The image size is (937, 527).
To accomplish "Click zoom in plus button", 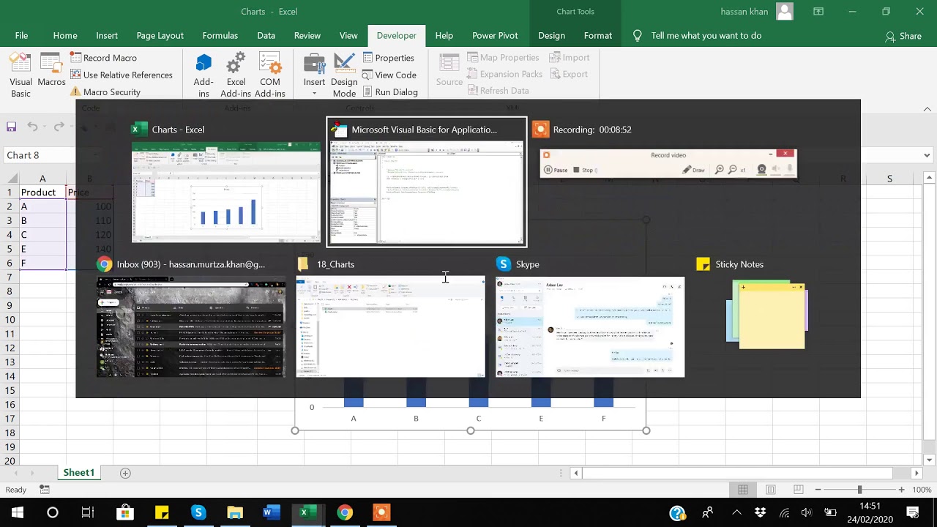I will click(x=901, y=490).
